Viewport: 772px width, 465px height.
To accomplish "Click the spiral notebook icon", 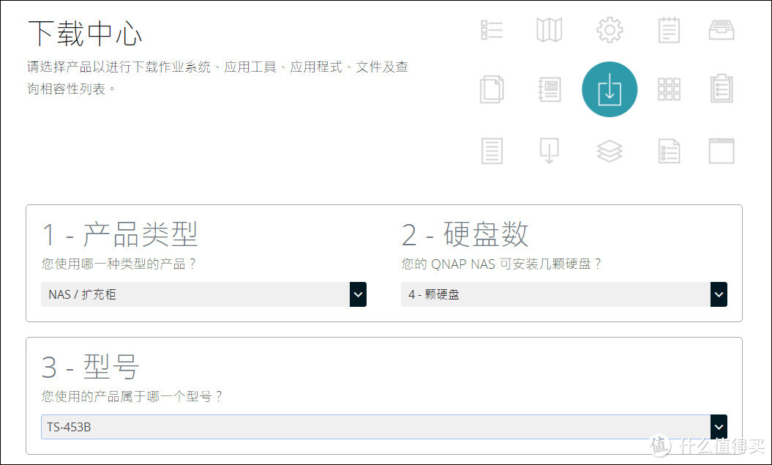I will [549, 89].
